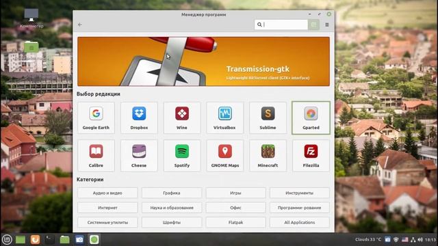Screen dimensions: 438x246
Task: Open the Игры category
Action: 235,193
